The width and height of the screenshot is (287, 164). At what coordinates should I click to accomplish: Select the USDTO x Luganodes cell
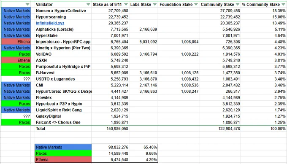[x=63, y=79]
